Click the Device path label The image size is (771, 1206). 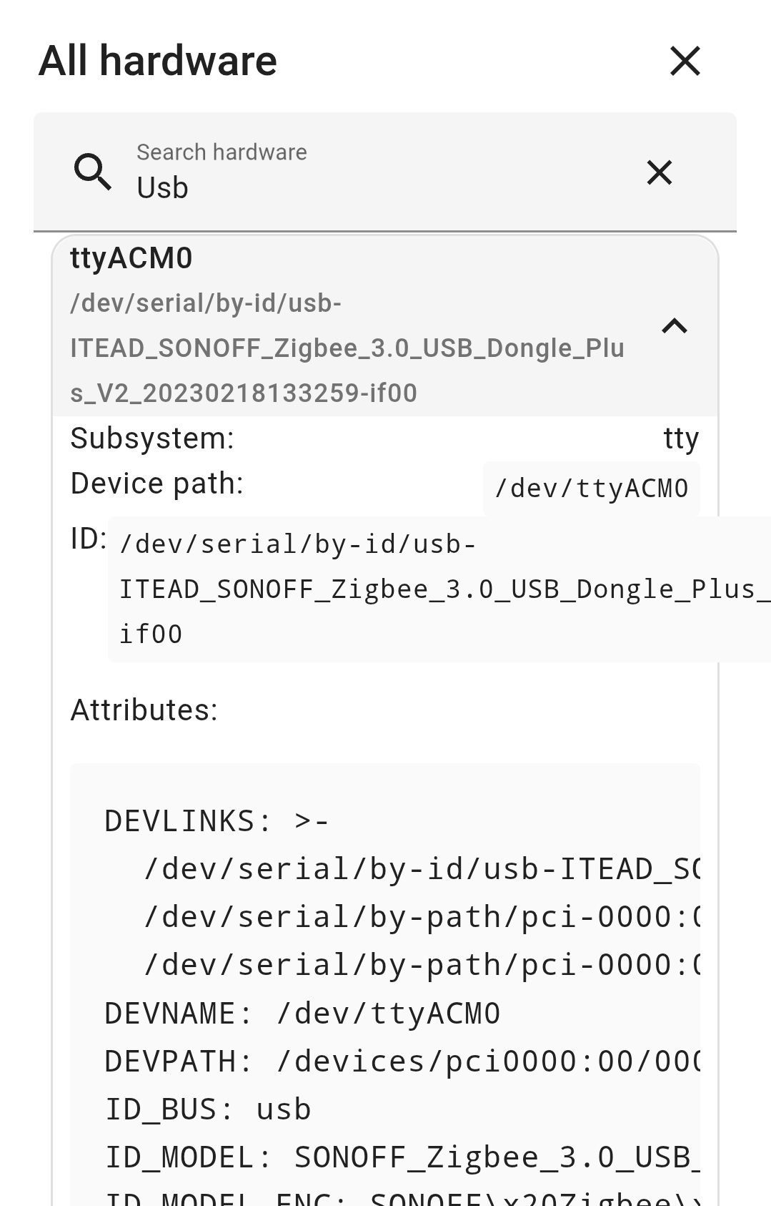coord(157,484)
